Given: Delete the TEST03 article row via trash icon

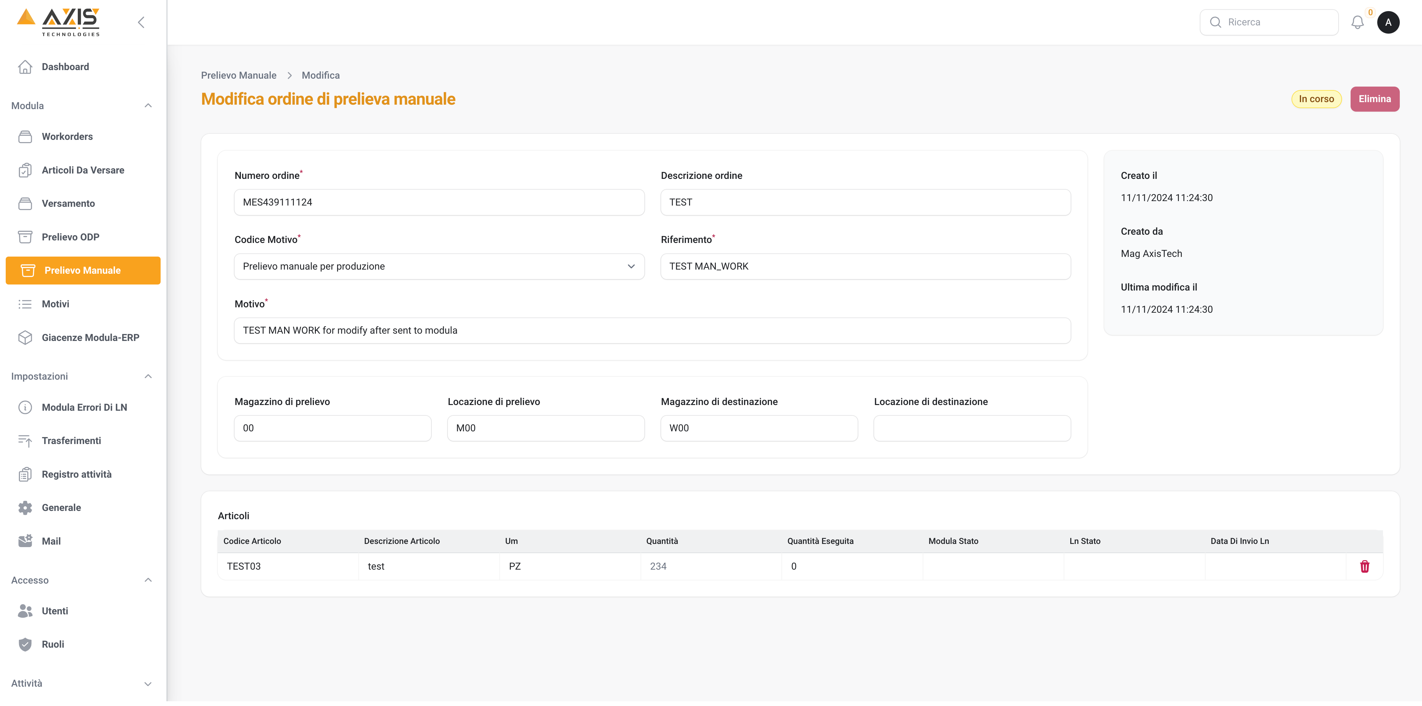Looking at the screenshot, I should click(1364, 566).
